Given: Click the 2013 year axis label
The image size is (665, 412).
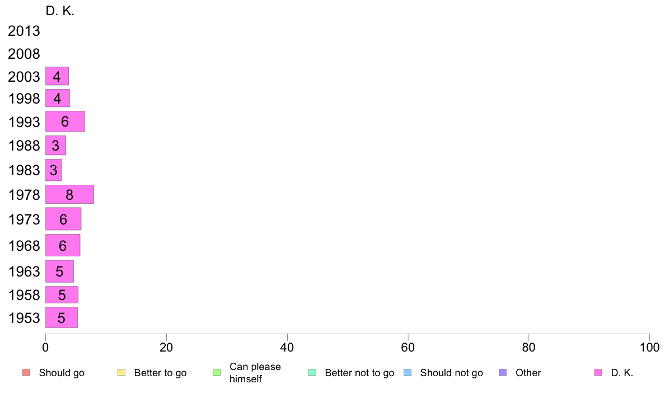Looking at the screenshot, I should coord(24,31).
